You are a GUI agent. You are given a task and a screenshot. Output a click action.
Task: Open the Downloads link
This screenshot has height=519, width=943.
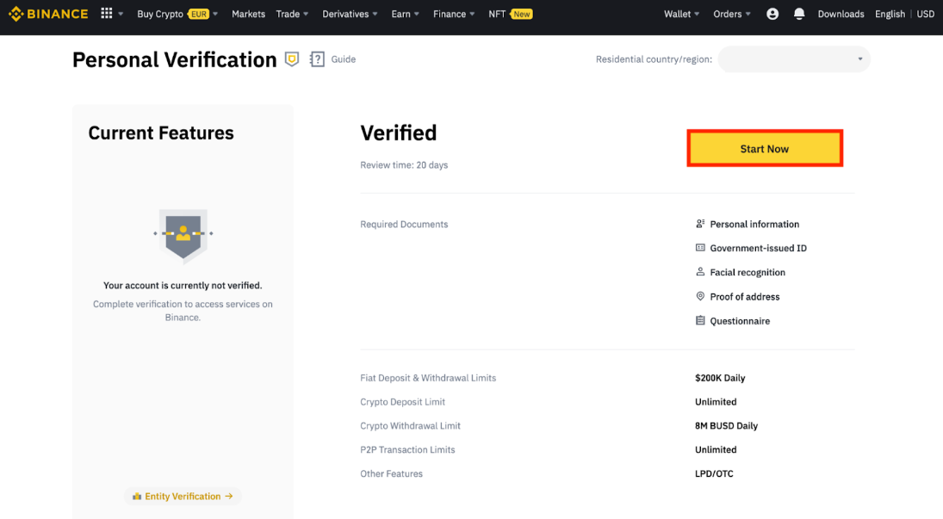tap(841, 14)
